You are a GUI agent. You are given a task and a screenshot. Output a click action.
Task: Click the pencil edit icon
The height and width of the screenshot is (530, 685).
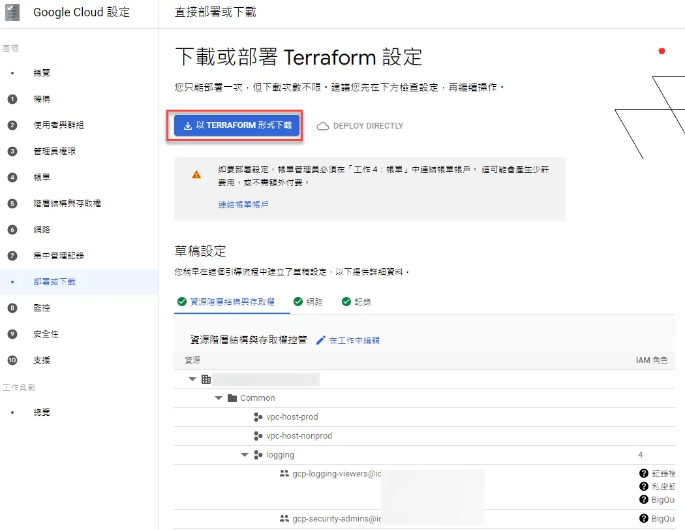coord(321,340)
